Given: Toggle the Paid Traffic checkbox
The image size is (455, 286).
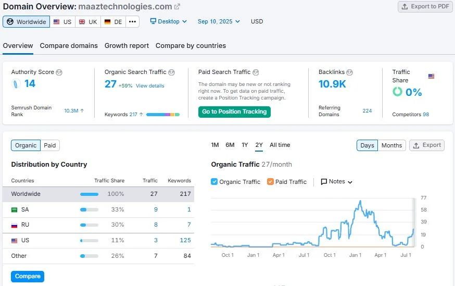Looking at the screenshot, I should [270, 182].
